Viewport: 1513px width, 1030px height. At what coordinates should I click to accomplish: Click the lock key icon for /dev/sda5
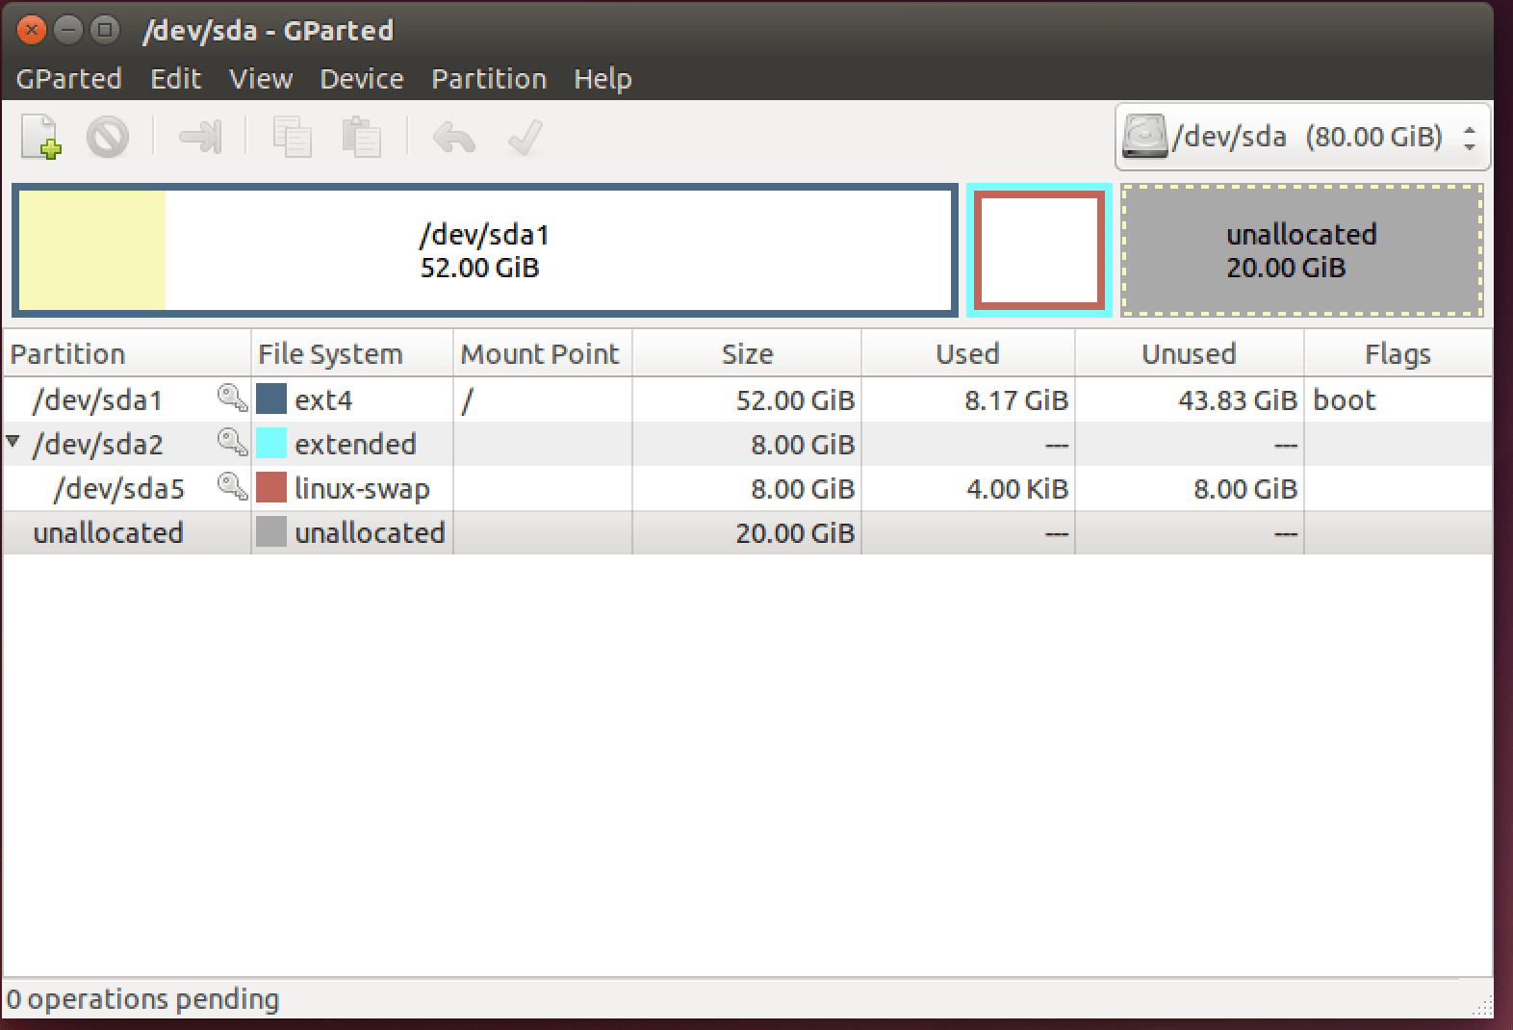(x=232, y=487)
